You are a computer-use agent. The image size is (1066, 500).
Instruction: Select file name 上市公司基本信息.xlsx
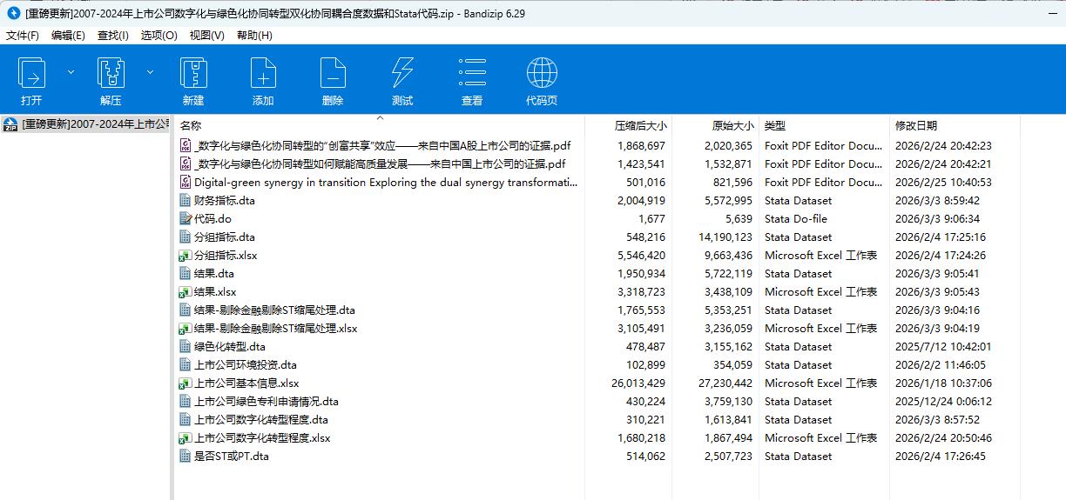(246, 383)
